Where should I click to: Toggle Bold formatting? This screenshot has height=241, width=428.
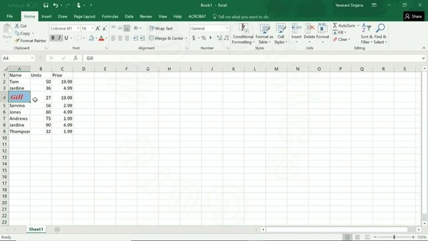click(x=53, y=38)
